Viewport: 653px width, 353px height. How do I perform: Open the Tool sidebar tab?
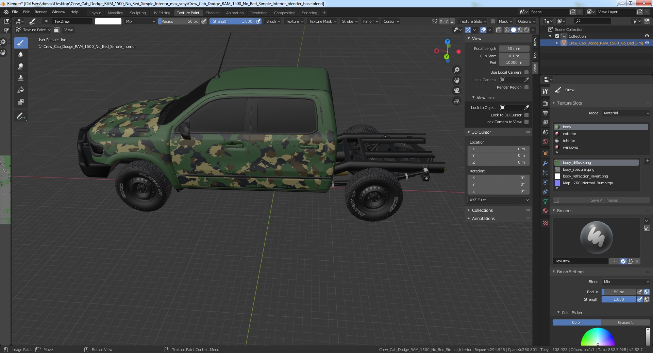tap(535, 55)
